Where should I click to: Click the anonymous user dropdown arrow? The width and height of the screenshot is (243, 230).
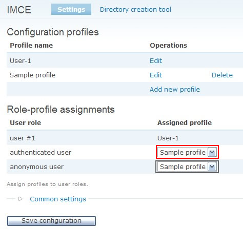(x=212, y=166)
